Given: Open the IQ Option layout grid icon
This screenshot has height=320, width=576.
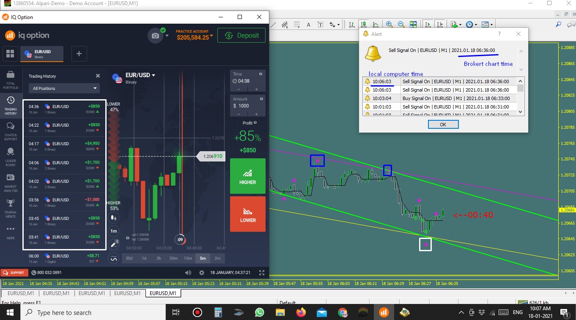Looking at the screenshot, I should pyautogui.click(x=10, y=54).
